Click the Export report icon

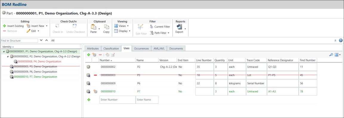click(x=179, y=27)
